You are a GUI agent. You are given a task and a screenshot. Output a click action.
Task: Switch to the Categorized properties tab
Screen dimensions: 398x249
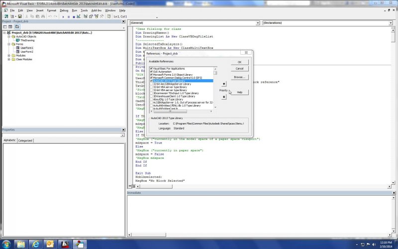coord(25,140)
